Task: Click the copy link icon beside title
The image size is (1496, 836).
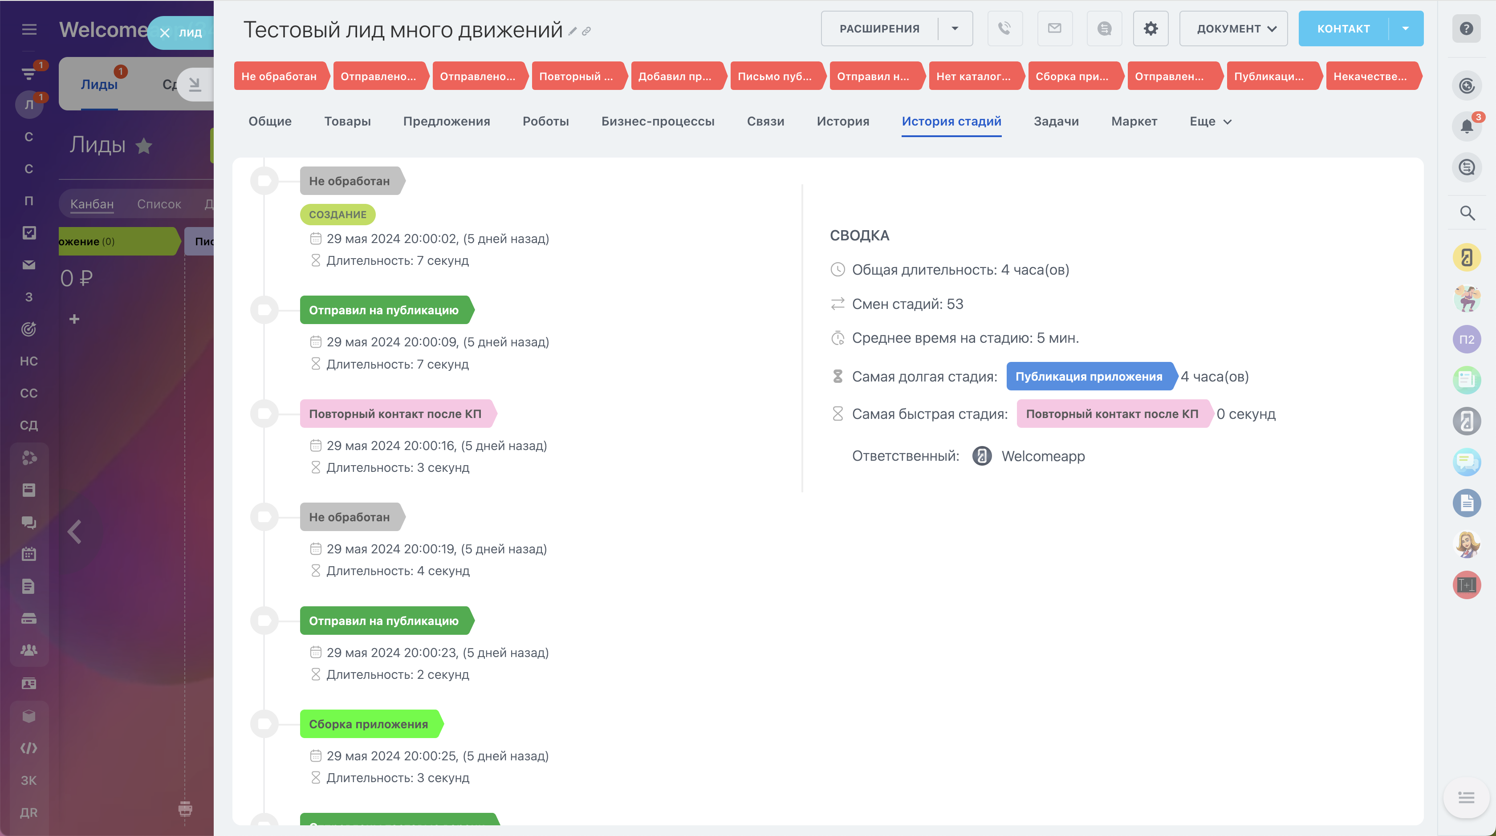Action: [x=586, y=31]
